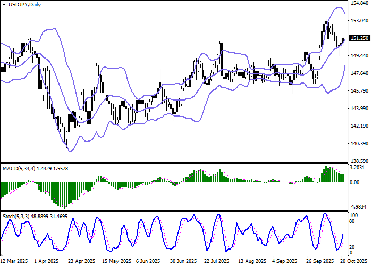372x266 pixels.
Task: Click the 154.840 price axis label
Action: click(x=360, y=3)
